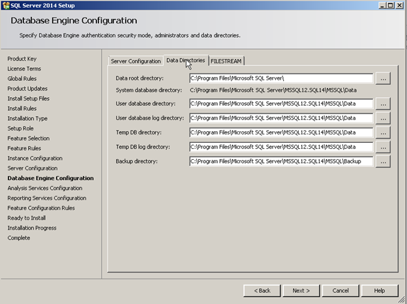Click the Install Setup Files step

point(28,99)
